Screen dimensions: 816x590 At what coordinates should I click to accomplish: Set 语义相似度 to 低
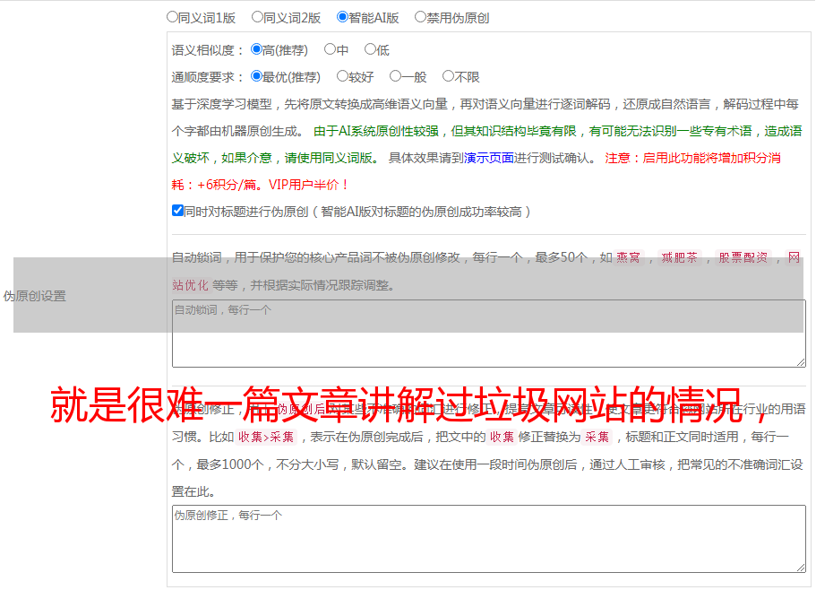click(370, 50)
